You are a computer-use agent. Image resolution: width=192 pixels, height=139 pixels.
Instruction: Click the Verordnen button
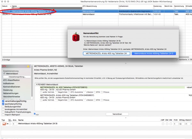[117, 114]
